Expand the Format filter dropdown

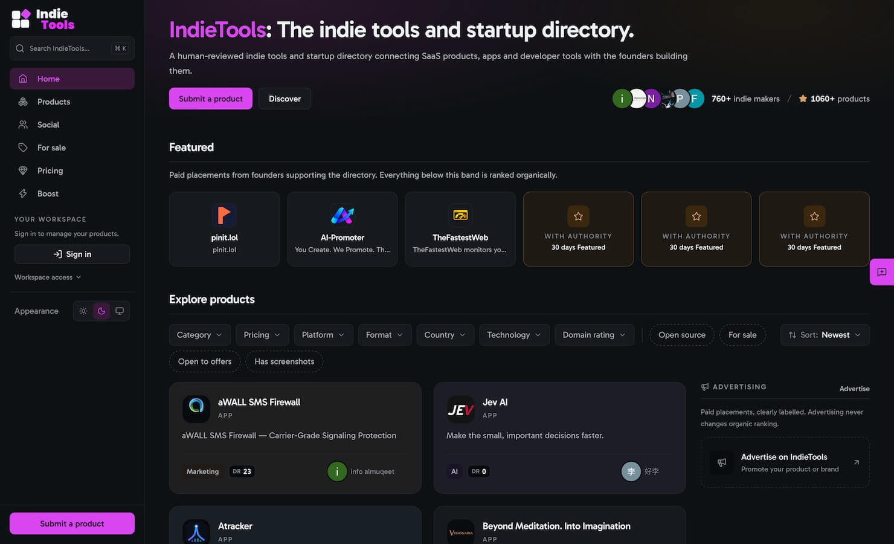pyautogui.click(x=385, y=335)
